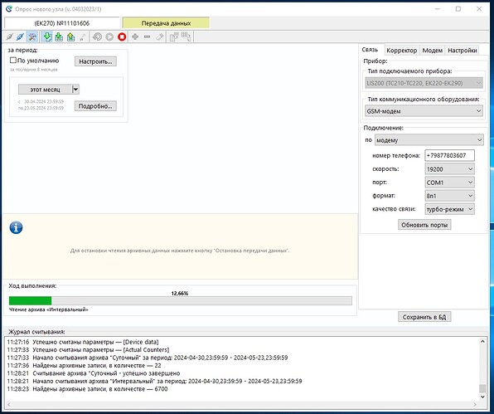Click the "Сохранить в БД" button

(x=424, y=317)
